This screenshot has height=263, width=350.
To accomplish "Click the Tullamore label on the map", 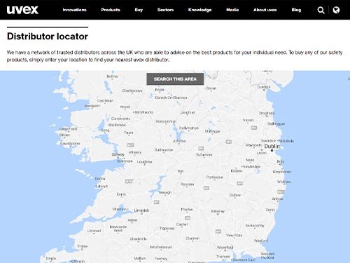I will (x=204, y=155).
